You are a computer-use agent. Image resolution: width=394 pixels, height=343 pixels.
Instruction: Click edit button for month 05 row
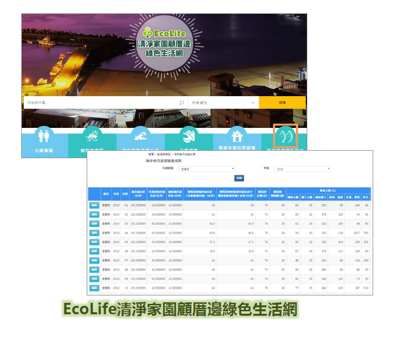click(94, 242)
